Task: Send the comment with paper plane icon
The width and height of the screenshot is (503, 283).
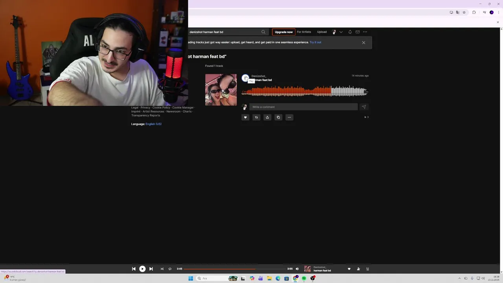Action: [x=363, y=107]
